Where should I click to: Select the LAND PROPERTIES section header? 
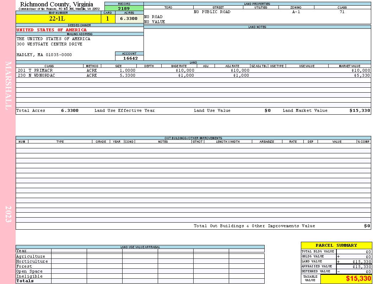pos(257,4)
